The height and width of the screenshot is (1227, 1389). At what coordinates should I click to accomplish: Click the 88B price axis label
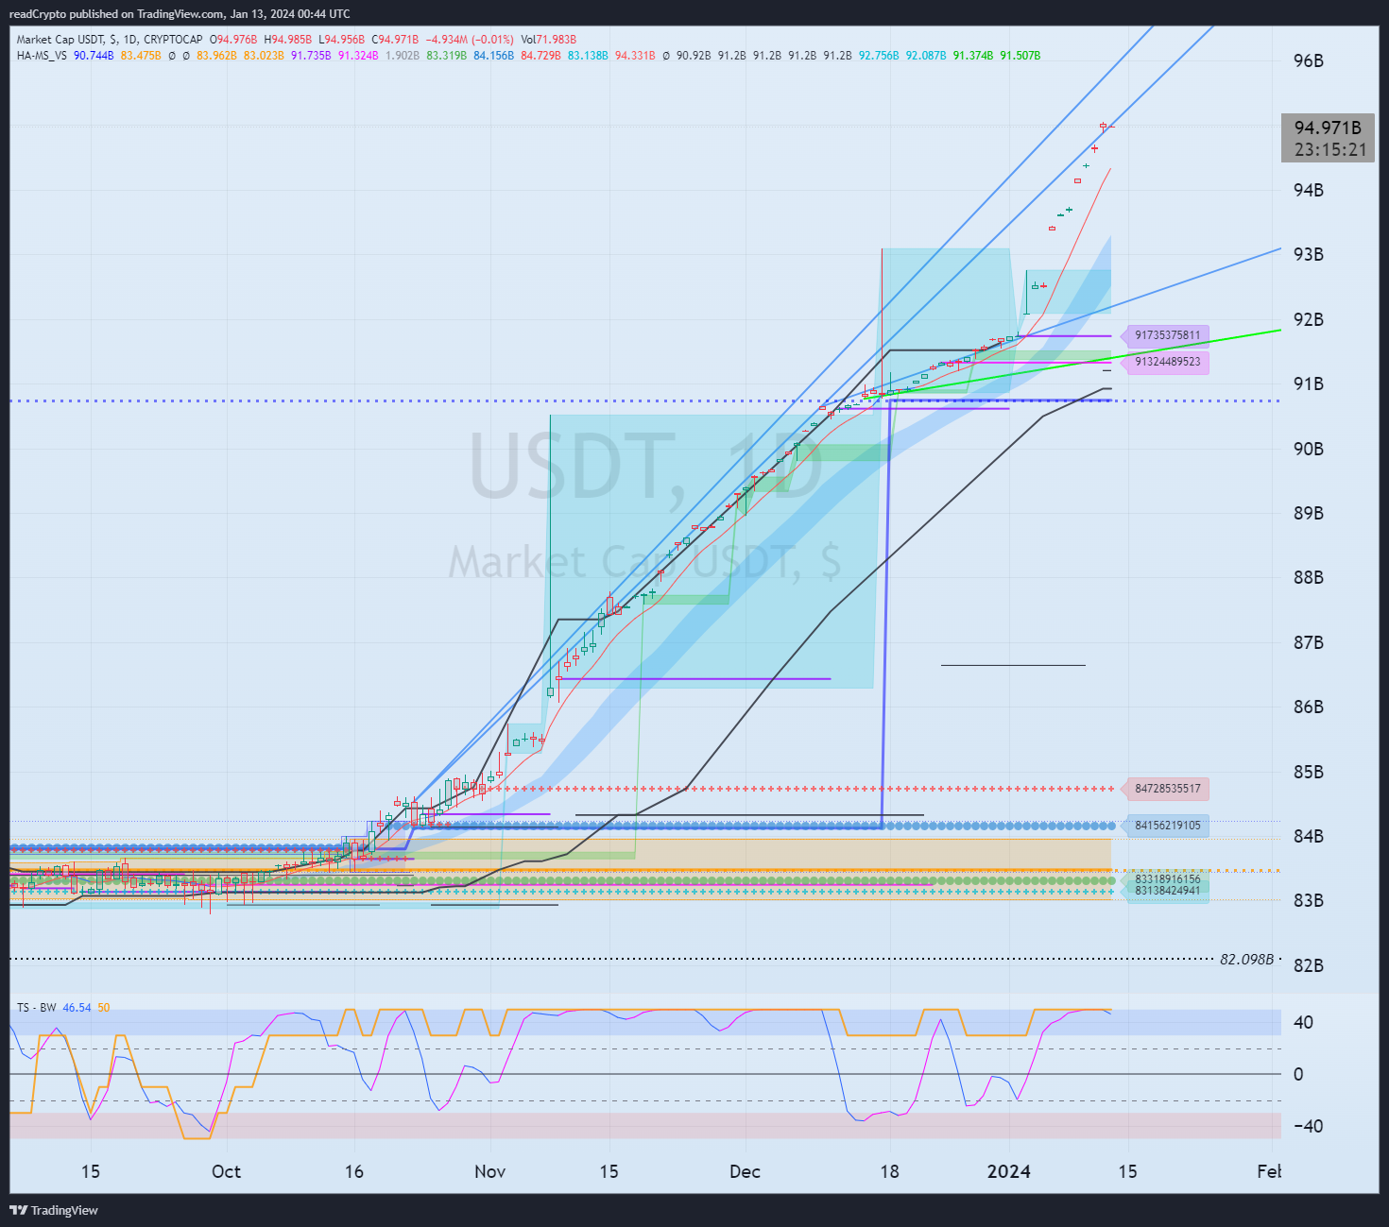1308,577
